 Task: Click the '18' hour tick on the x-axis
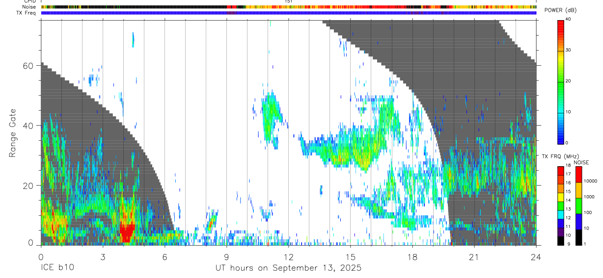[412, 256]
